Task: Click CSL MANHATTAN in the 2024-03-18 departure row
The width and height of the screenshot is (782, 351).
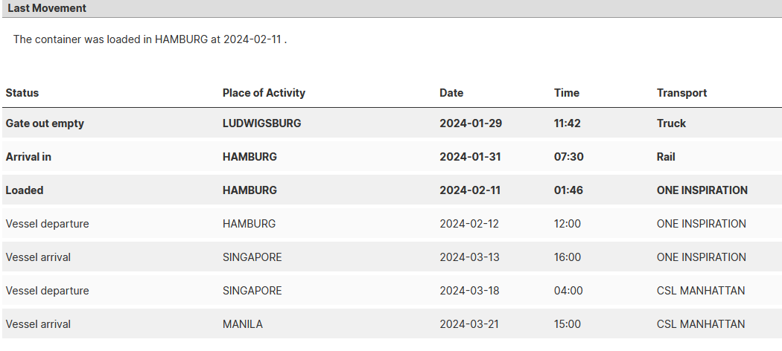Action: [701, 291]
